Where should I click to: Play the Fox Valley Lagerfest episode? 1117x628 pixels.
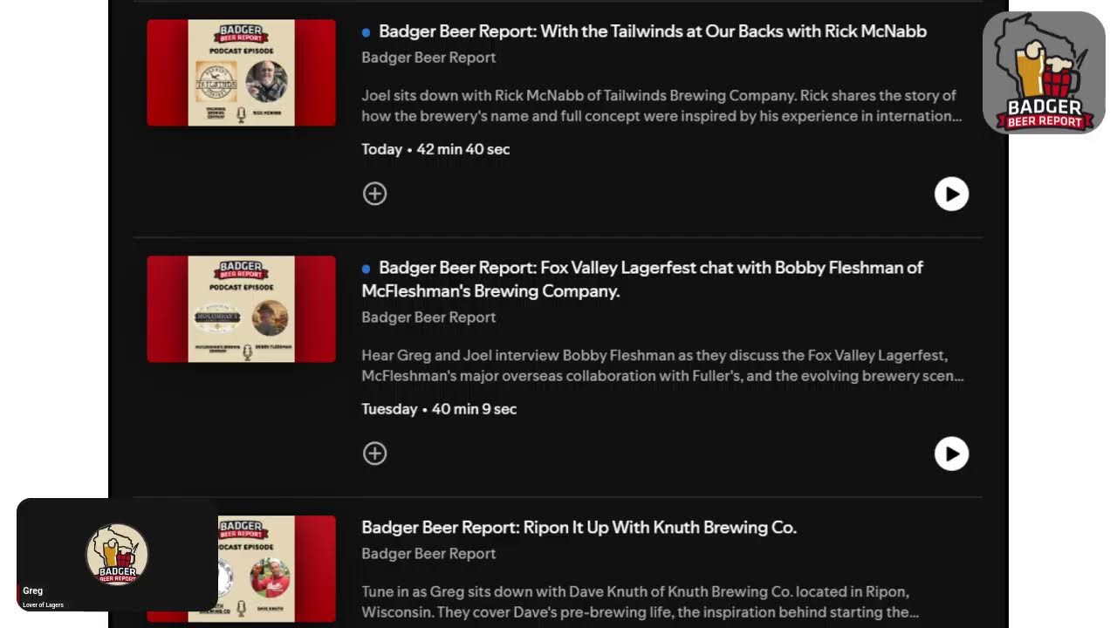point(951,454)
